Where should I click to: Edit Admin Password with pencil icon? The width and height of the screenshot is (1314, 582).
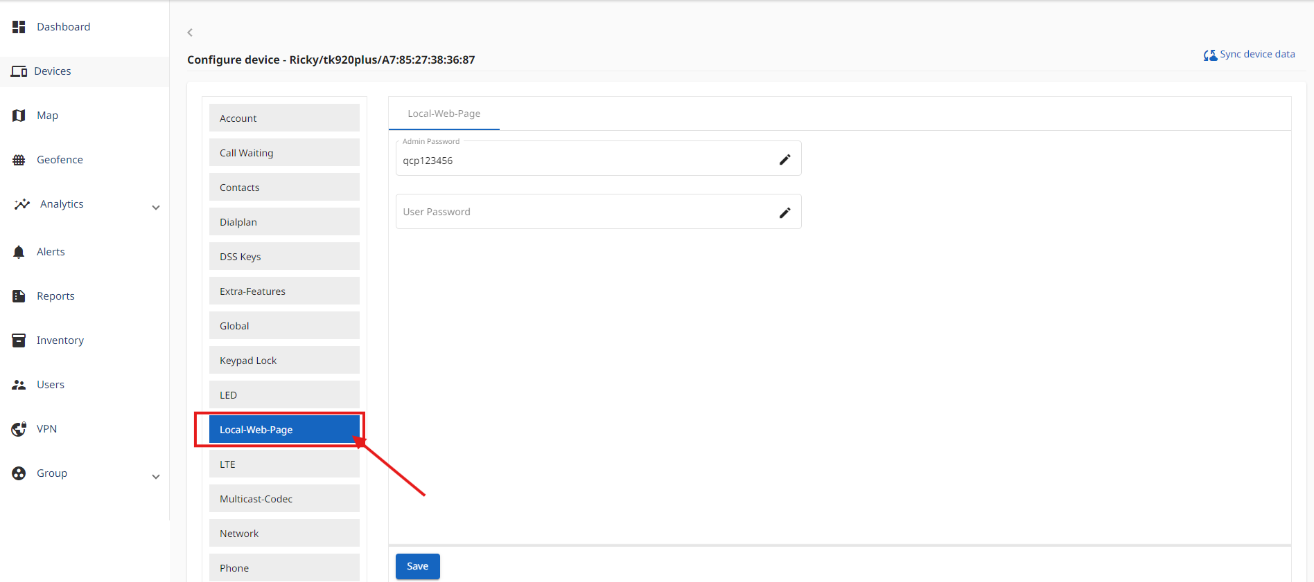[785, 160]
